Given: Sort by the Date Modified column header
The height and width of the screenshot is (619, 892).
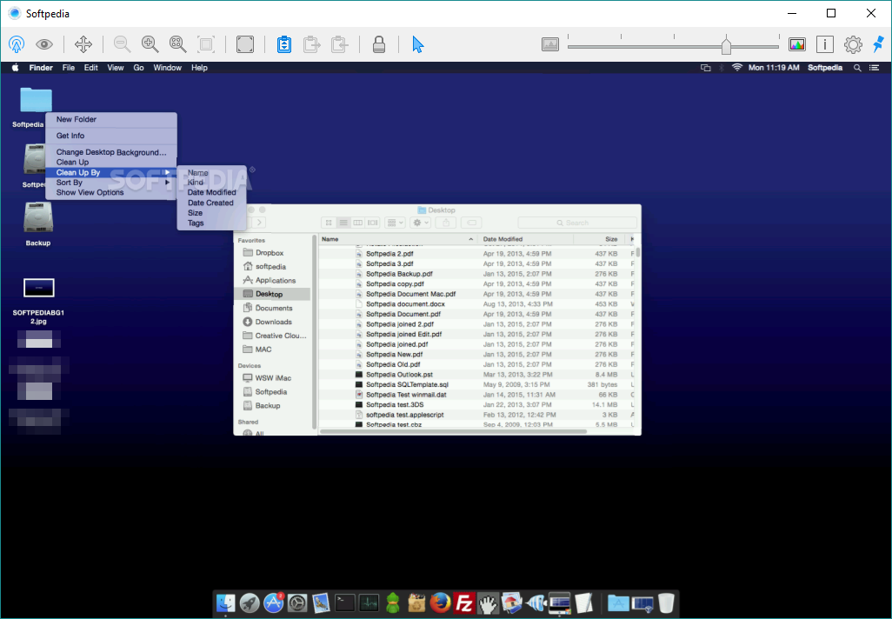Looking at the screenshot, I should pyautogui.click(x=526, y=239).
